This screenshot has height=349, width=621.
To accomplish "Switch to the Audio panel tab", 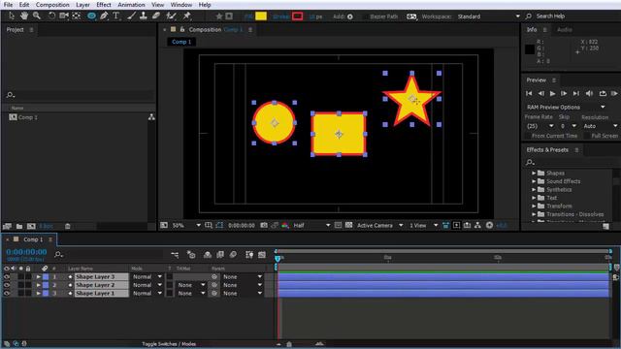I will pos(565,30).
